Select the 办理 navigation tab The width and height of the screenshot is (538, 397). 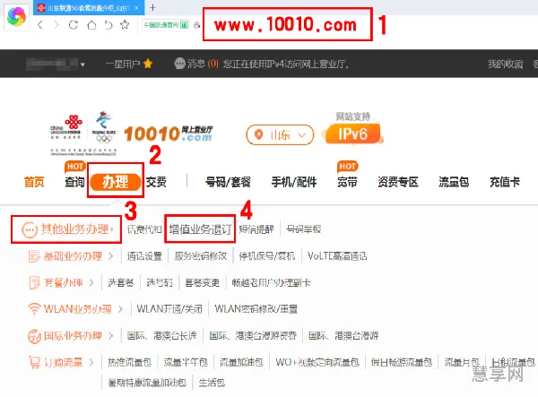pyautogui.click(x=116, y=182)
